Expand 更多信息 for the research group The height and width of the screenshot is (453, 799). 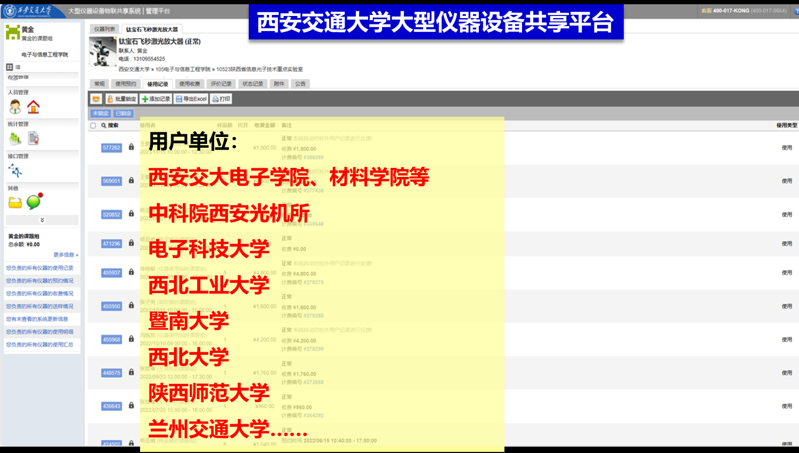pyautogui.click(x=66, y=255)
